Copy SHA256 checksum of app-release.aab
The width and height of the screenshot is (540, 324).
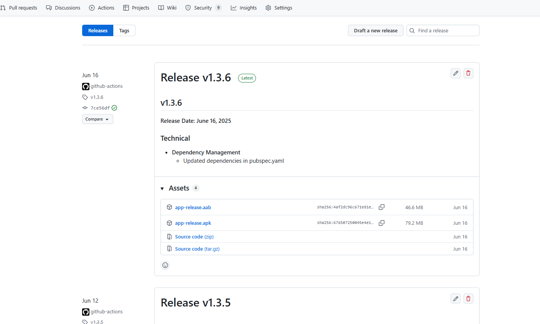pyautogui.click(x=381, y=207)
